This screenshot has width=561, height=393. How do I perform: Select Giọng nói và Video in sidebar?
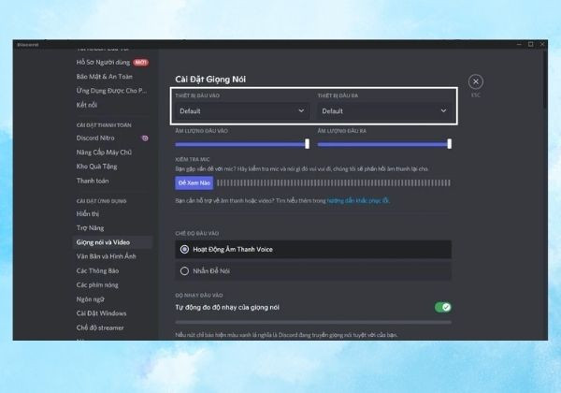(113, 242)
